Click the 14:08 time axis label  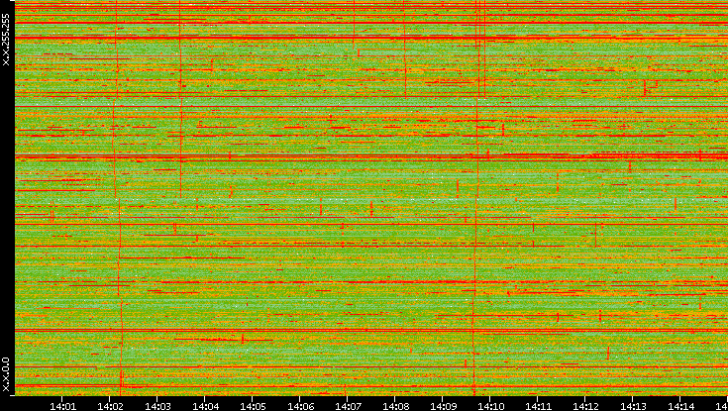tap(395, 406)
